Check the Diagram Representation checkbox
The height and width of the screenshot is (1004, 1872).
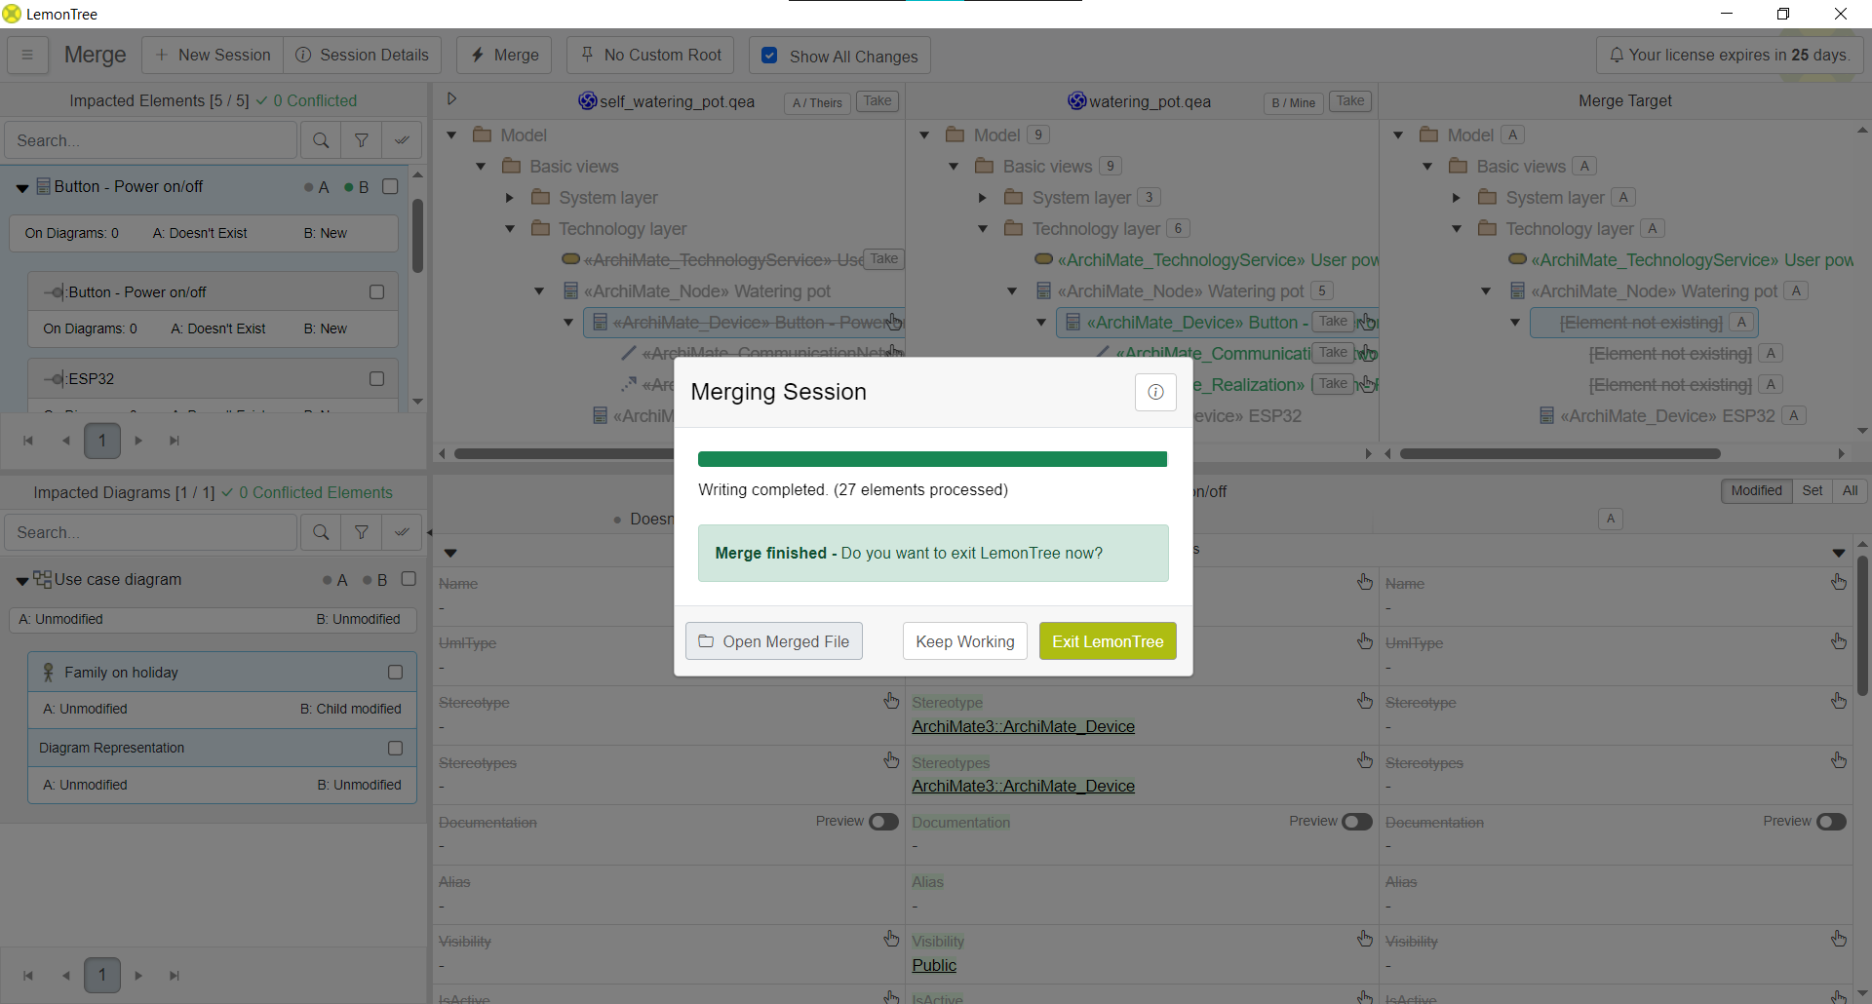click(x=395, y=748)
